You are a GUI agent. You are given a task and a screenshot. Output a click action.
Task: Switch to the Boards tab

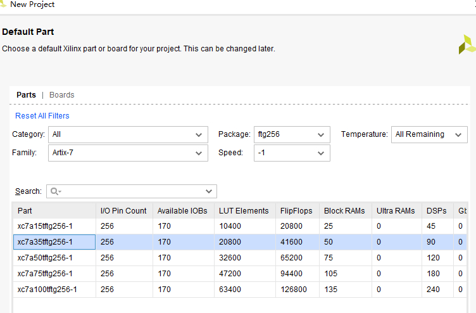point(62,95)
